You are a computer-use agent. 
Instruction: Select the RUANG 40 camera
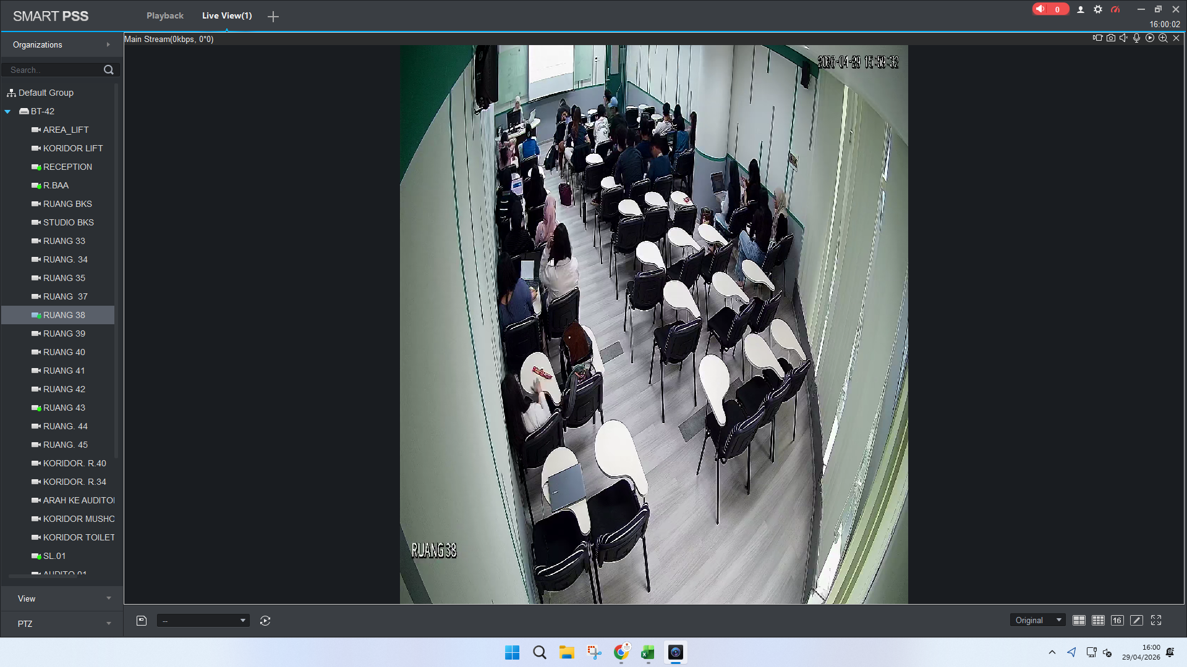pos(64,352)
